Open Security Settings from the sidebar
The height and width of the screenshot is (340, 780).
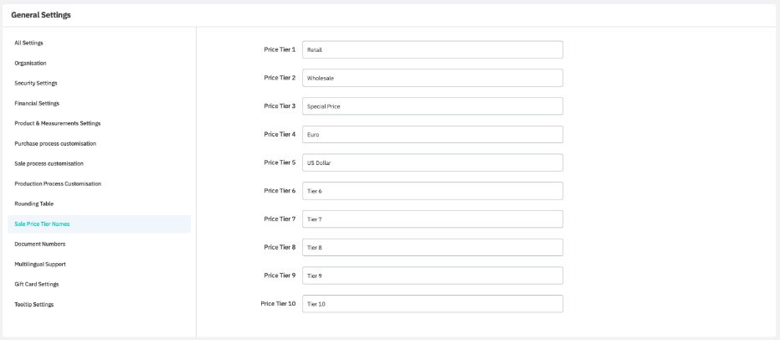click(x=36, y=83)
